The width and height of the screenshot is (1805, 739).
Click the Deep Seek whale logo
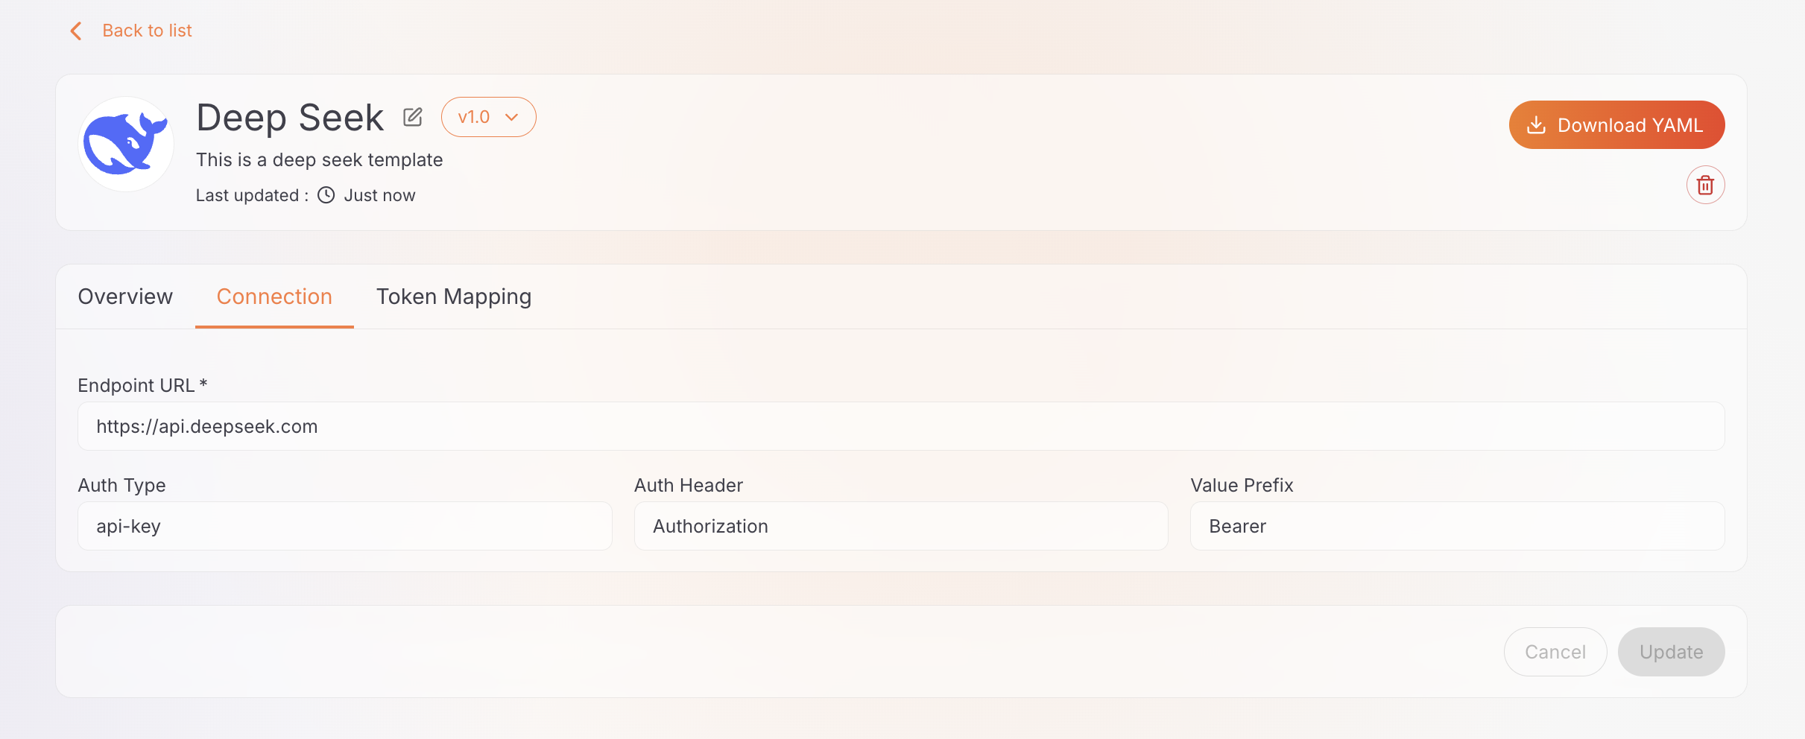click(x=126, y=144)
